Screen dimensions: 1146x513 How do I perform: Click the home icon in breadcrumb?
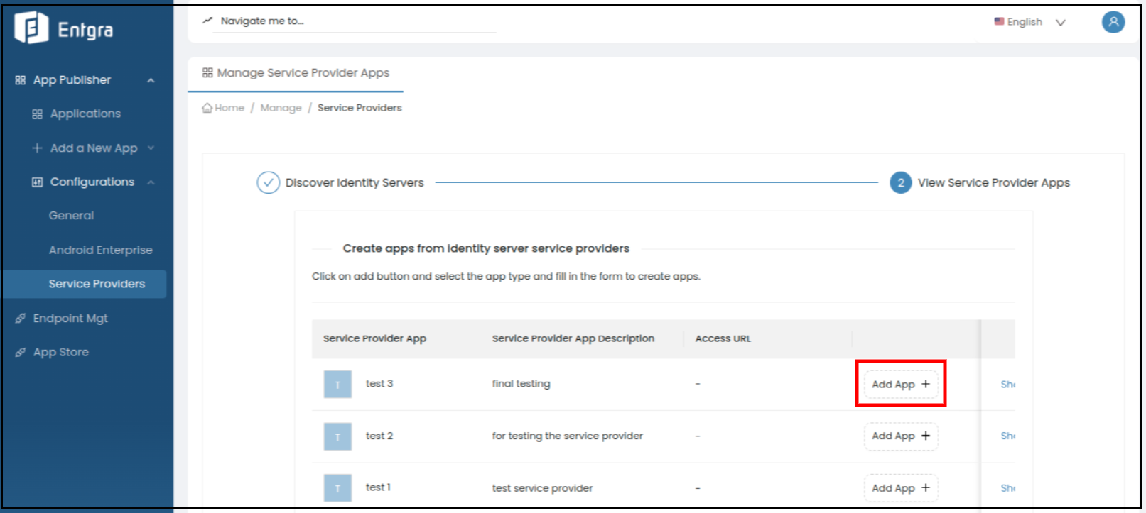[x=207, y=108]
